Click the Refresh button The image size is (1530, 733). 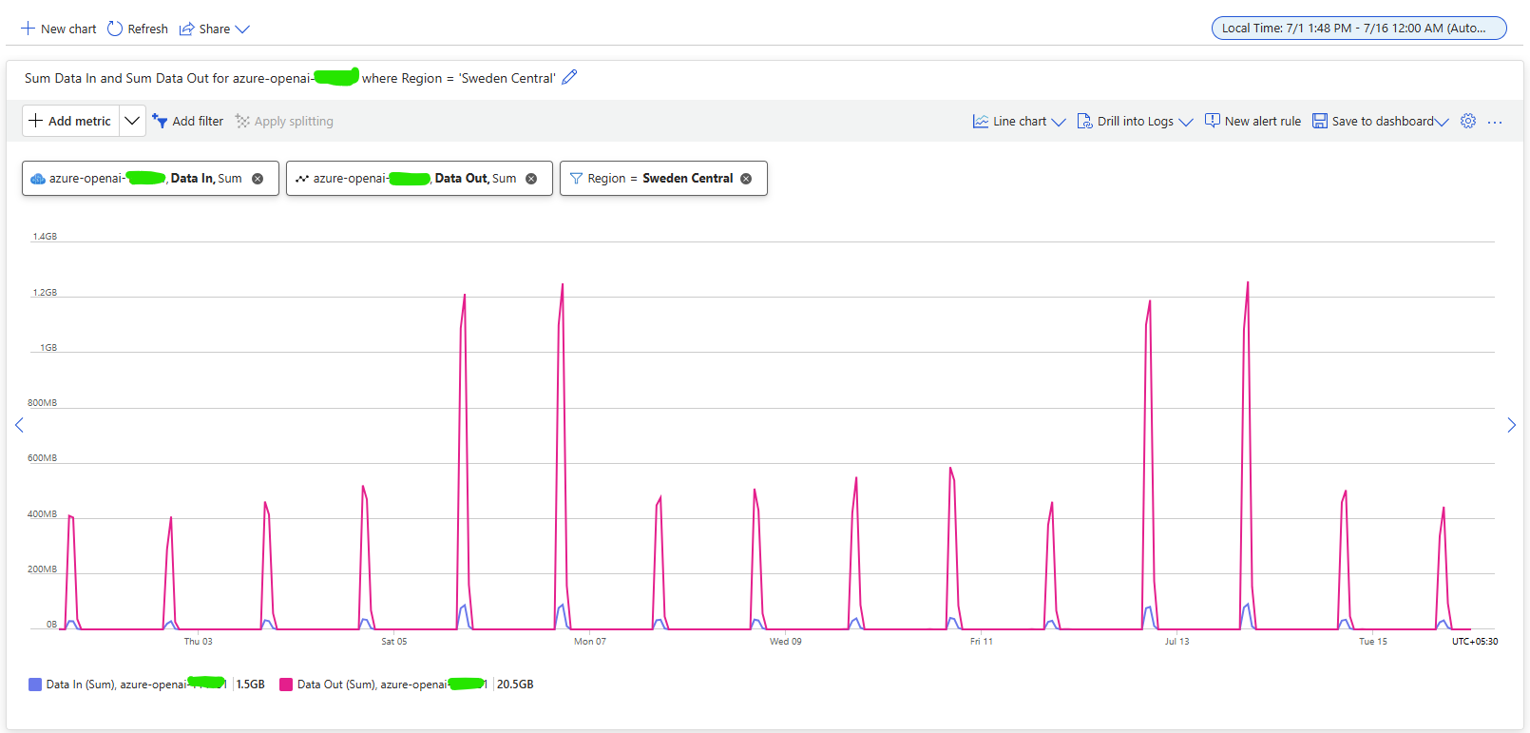pos(138,29)
